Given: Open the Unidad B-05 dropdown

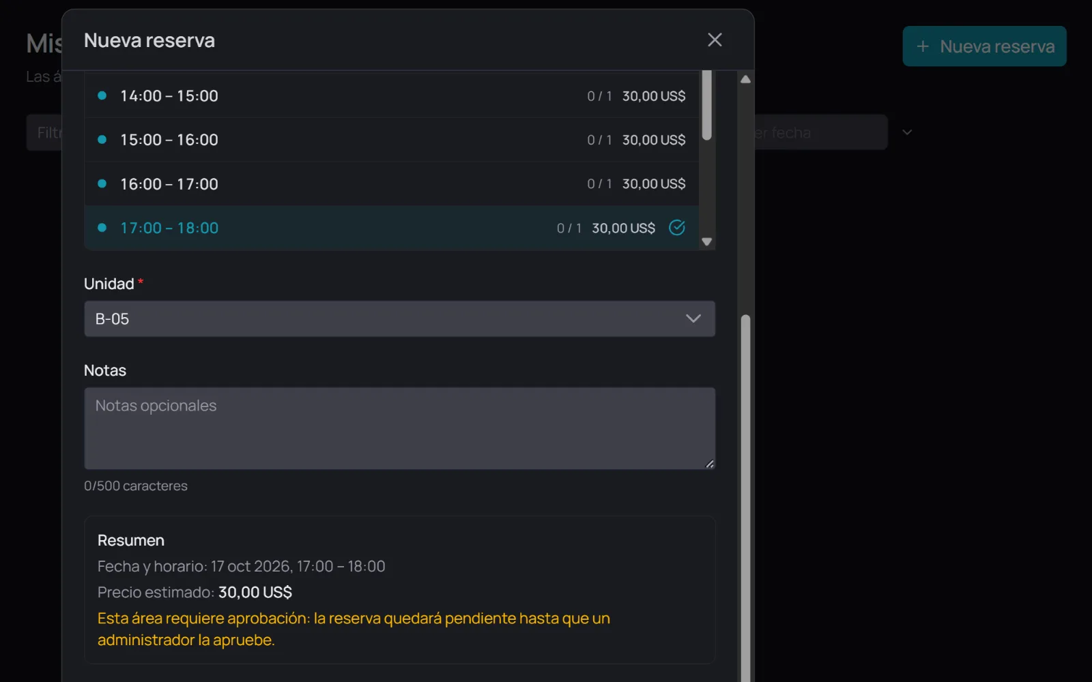Looking at the screenshot, I should click(399, 318).
